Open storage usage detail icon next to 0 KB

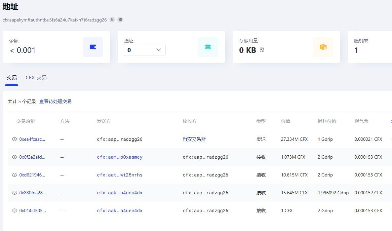(262, 50)
